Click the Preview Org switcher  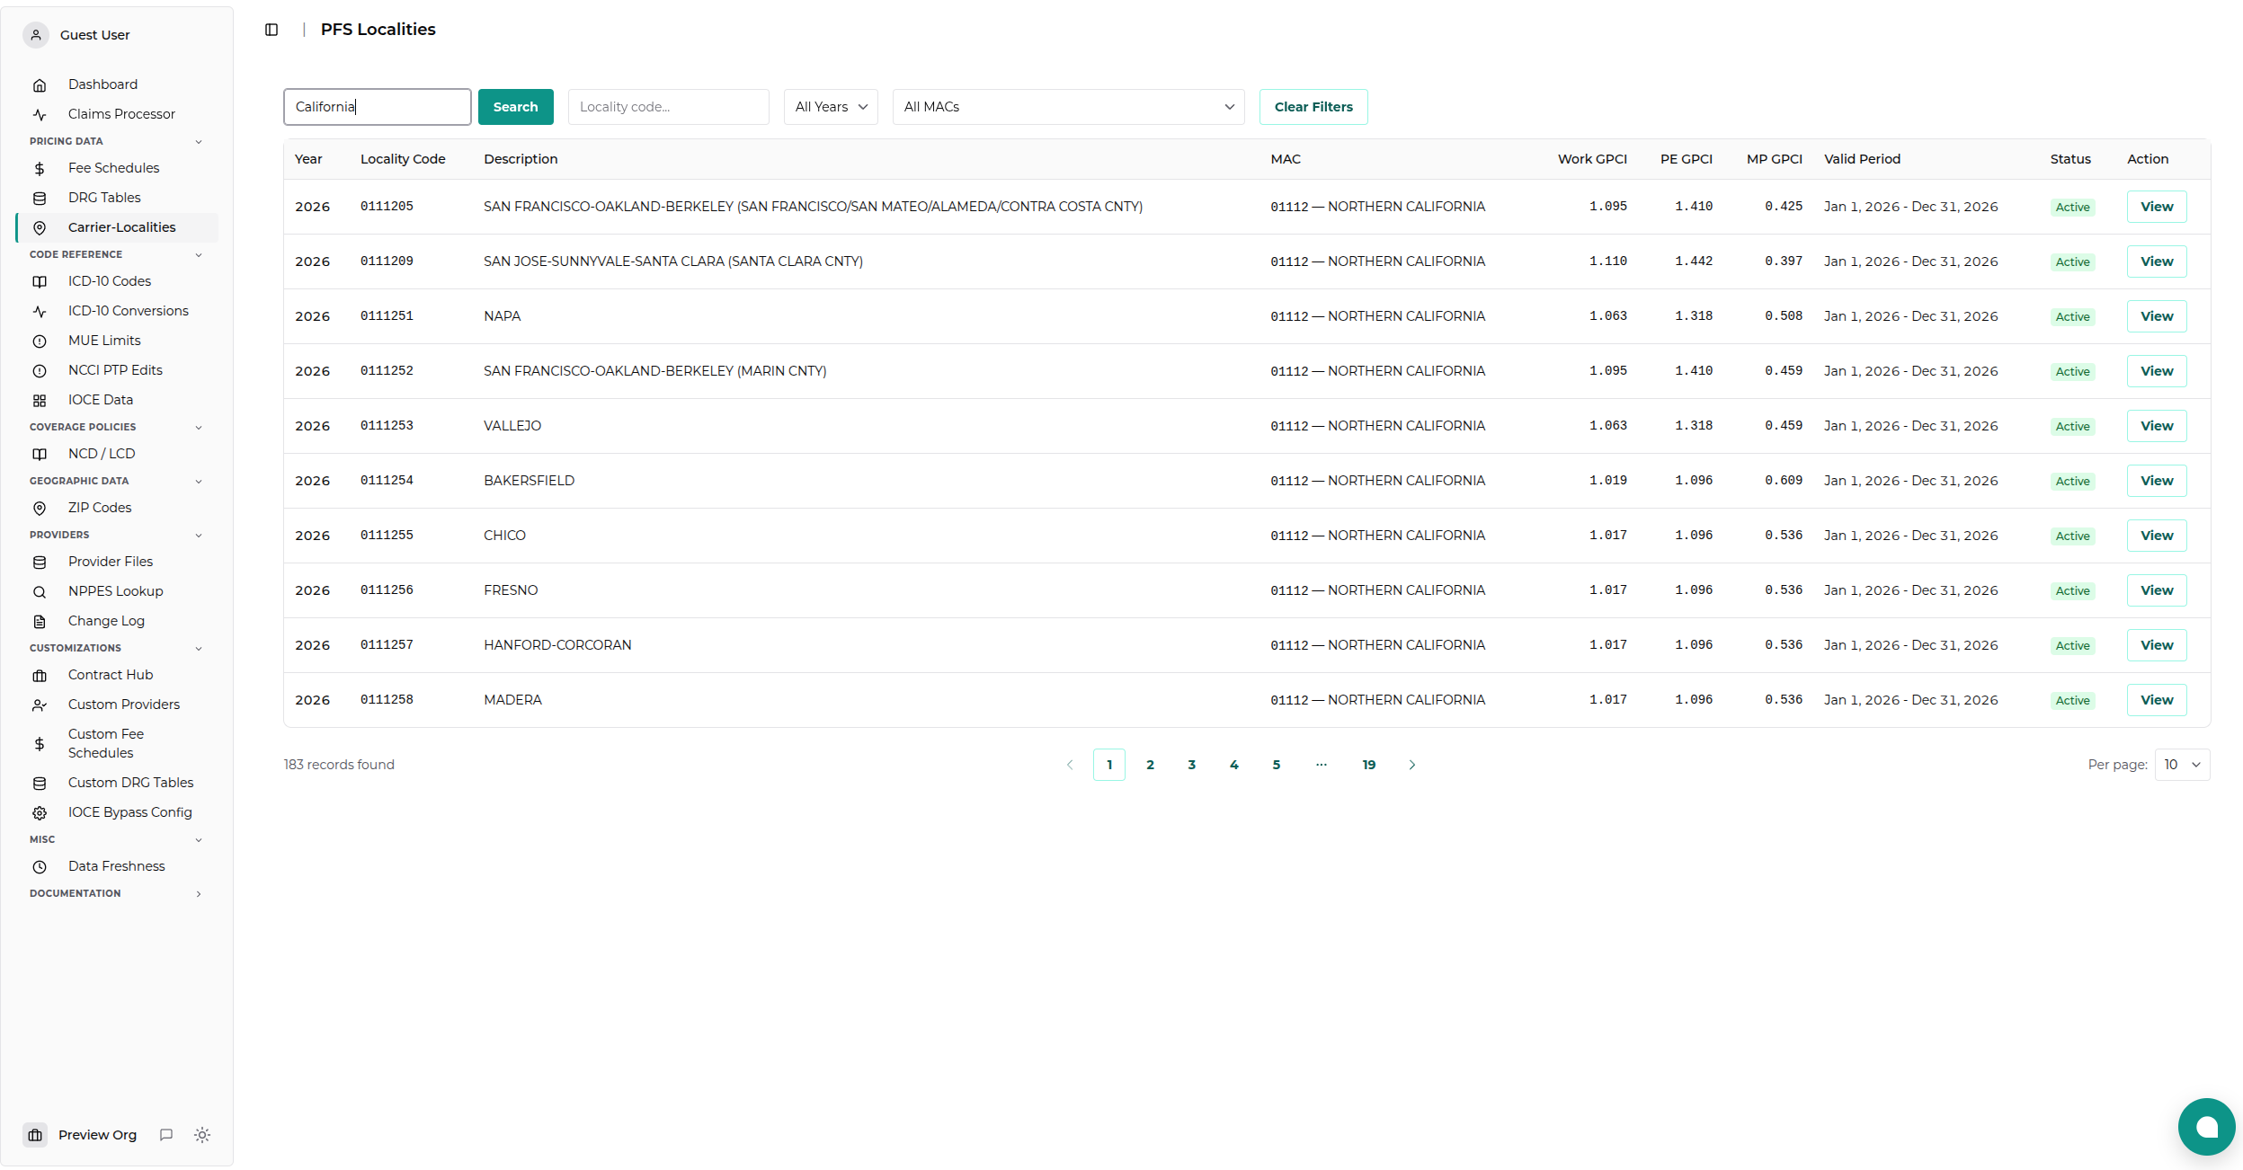click(81, 1135)
